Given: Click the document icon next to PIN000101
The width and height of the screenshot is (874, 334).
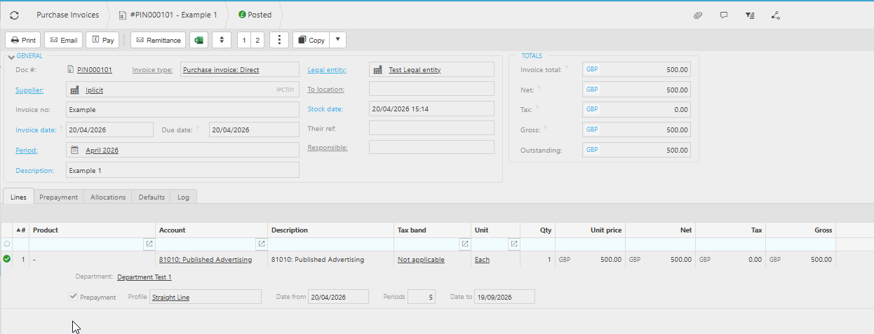Looking at the screenshot, I should [70, 69].
